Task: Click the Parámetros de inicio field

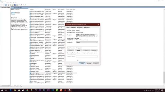Action: pyautogui.click(x=87, y=56)
